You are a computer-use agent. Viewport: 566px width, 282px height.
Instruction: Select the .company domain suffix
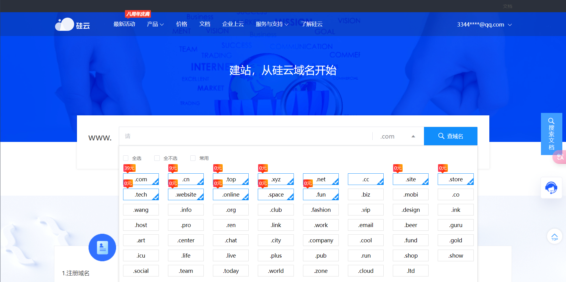click(321, 240)
